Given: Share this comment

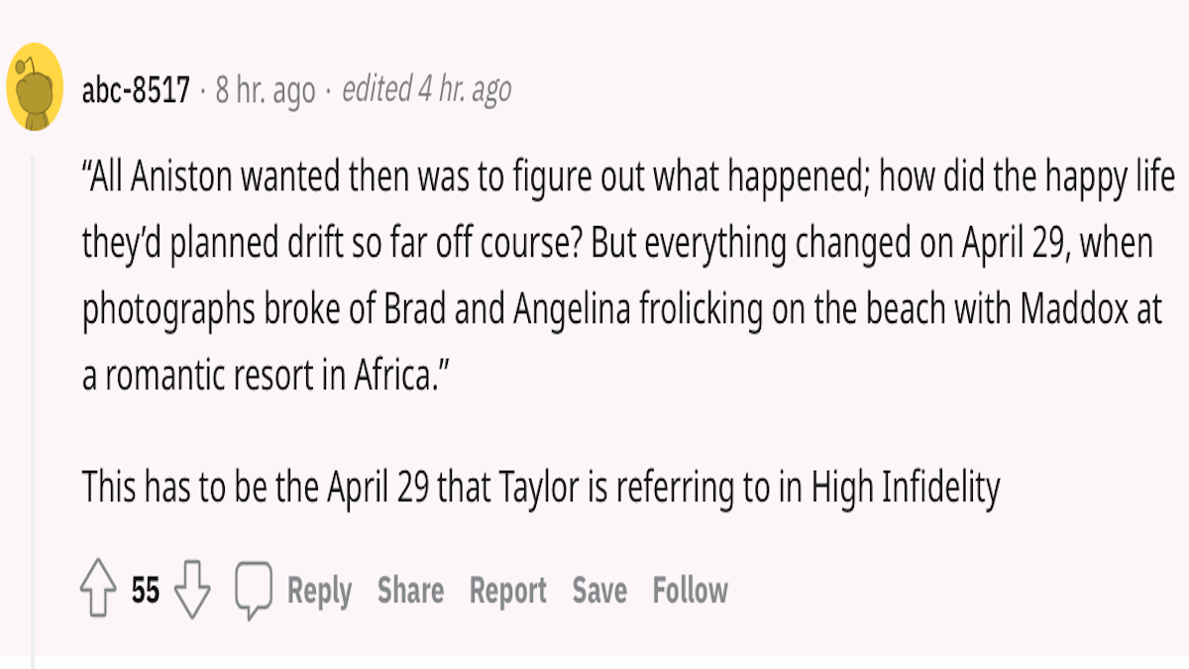Looking at the screenshot, I should click(x=410, y=592).
